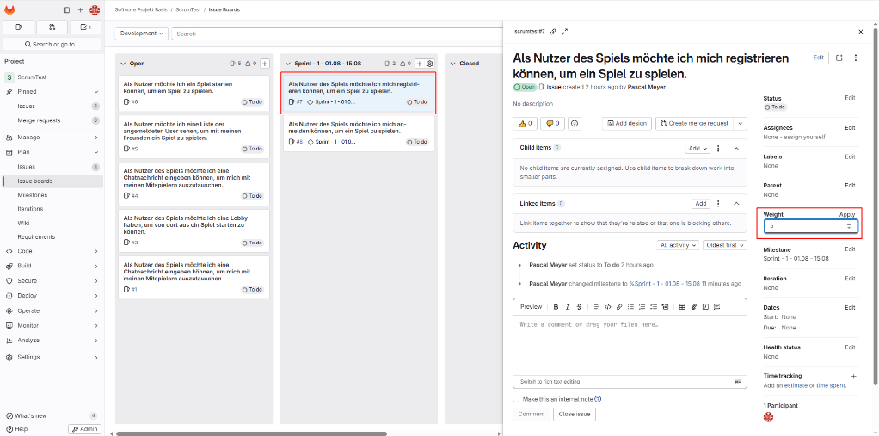Click the thumbs up reaction button
The width and height of the screenshot is (879, 436).
(525, 123)
